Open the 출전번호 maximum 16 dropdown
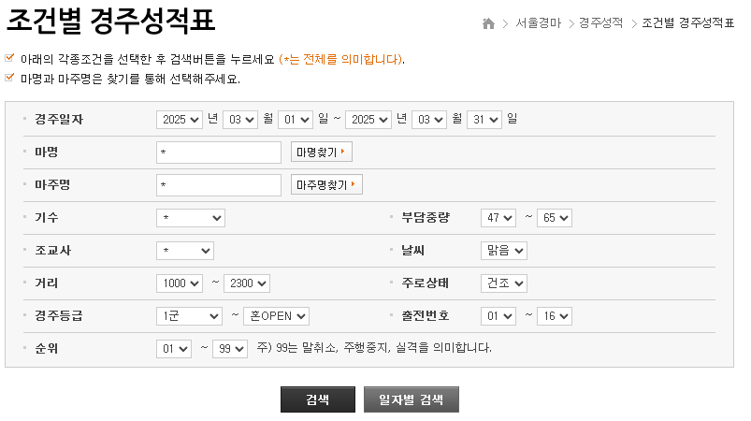Viewport: 751px width, 421px height. point(555,316)
